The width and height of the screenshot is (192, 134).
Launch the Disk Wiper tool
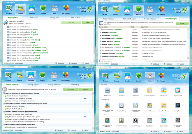(x=121, y=91)
